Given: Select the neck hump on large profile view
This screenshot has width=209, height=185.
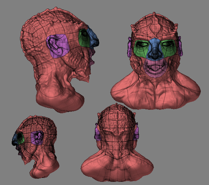Looking at the screenshot, I should (x=60, y=100).
